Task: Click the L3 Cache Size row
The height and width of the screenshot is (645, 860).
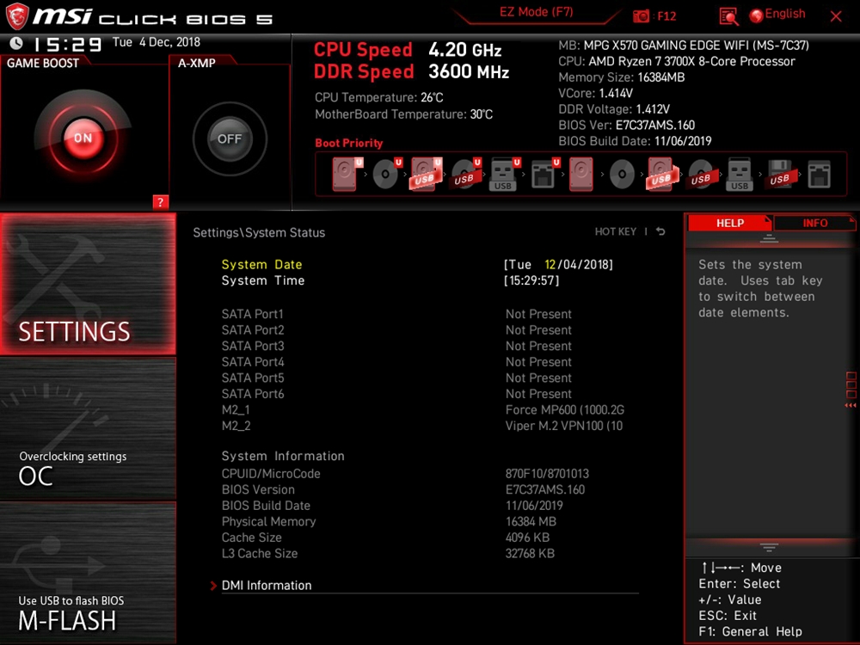Action: tap(388, 553)
